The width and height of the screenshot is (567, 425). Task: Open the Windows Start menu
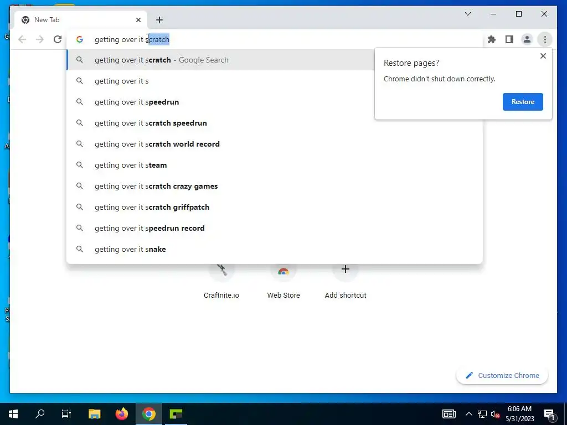click(13, 414)
